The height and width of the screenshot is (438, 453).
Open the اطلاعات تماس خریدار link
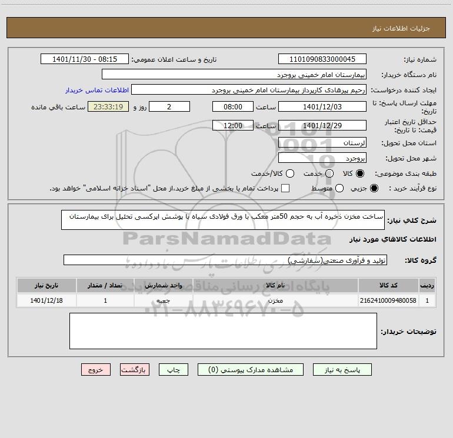coord(97,90)
